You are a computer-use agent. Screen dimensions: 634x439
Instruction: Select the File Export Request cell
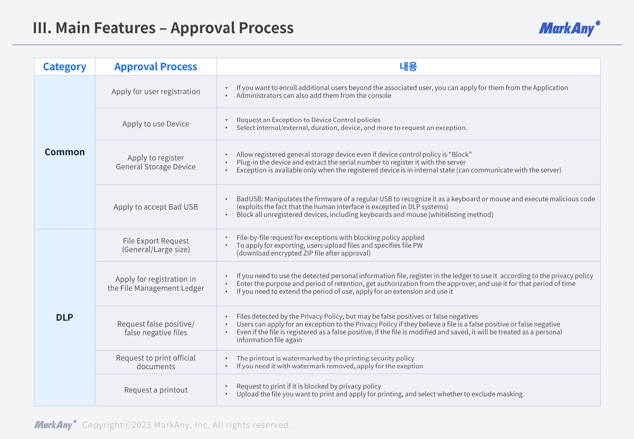(x=156, y=245)
